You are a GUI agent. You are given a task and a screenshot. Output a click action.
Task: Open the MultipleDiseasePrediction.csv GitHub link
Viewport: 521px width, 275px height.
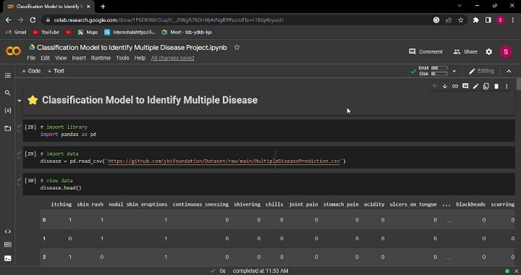(224, 161)
